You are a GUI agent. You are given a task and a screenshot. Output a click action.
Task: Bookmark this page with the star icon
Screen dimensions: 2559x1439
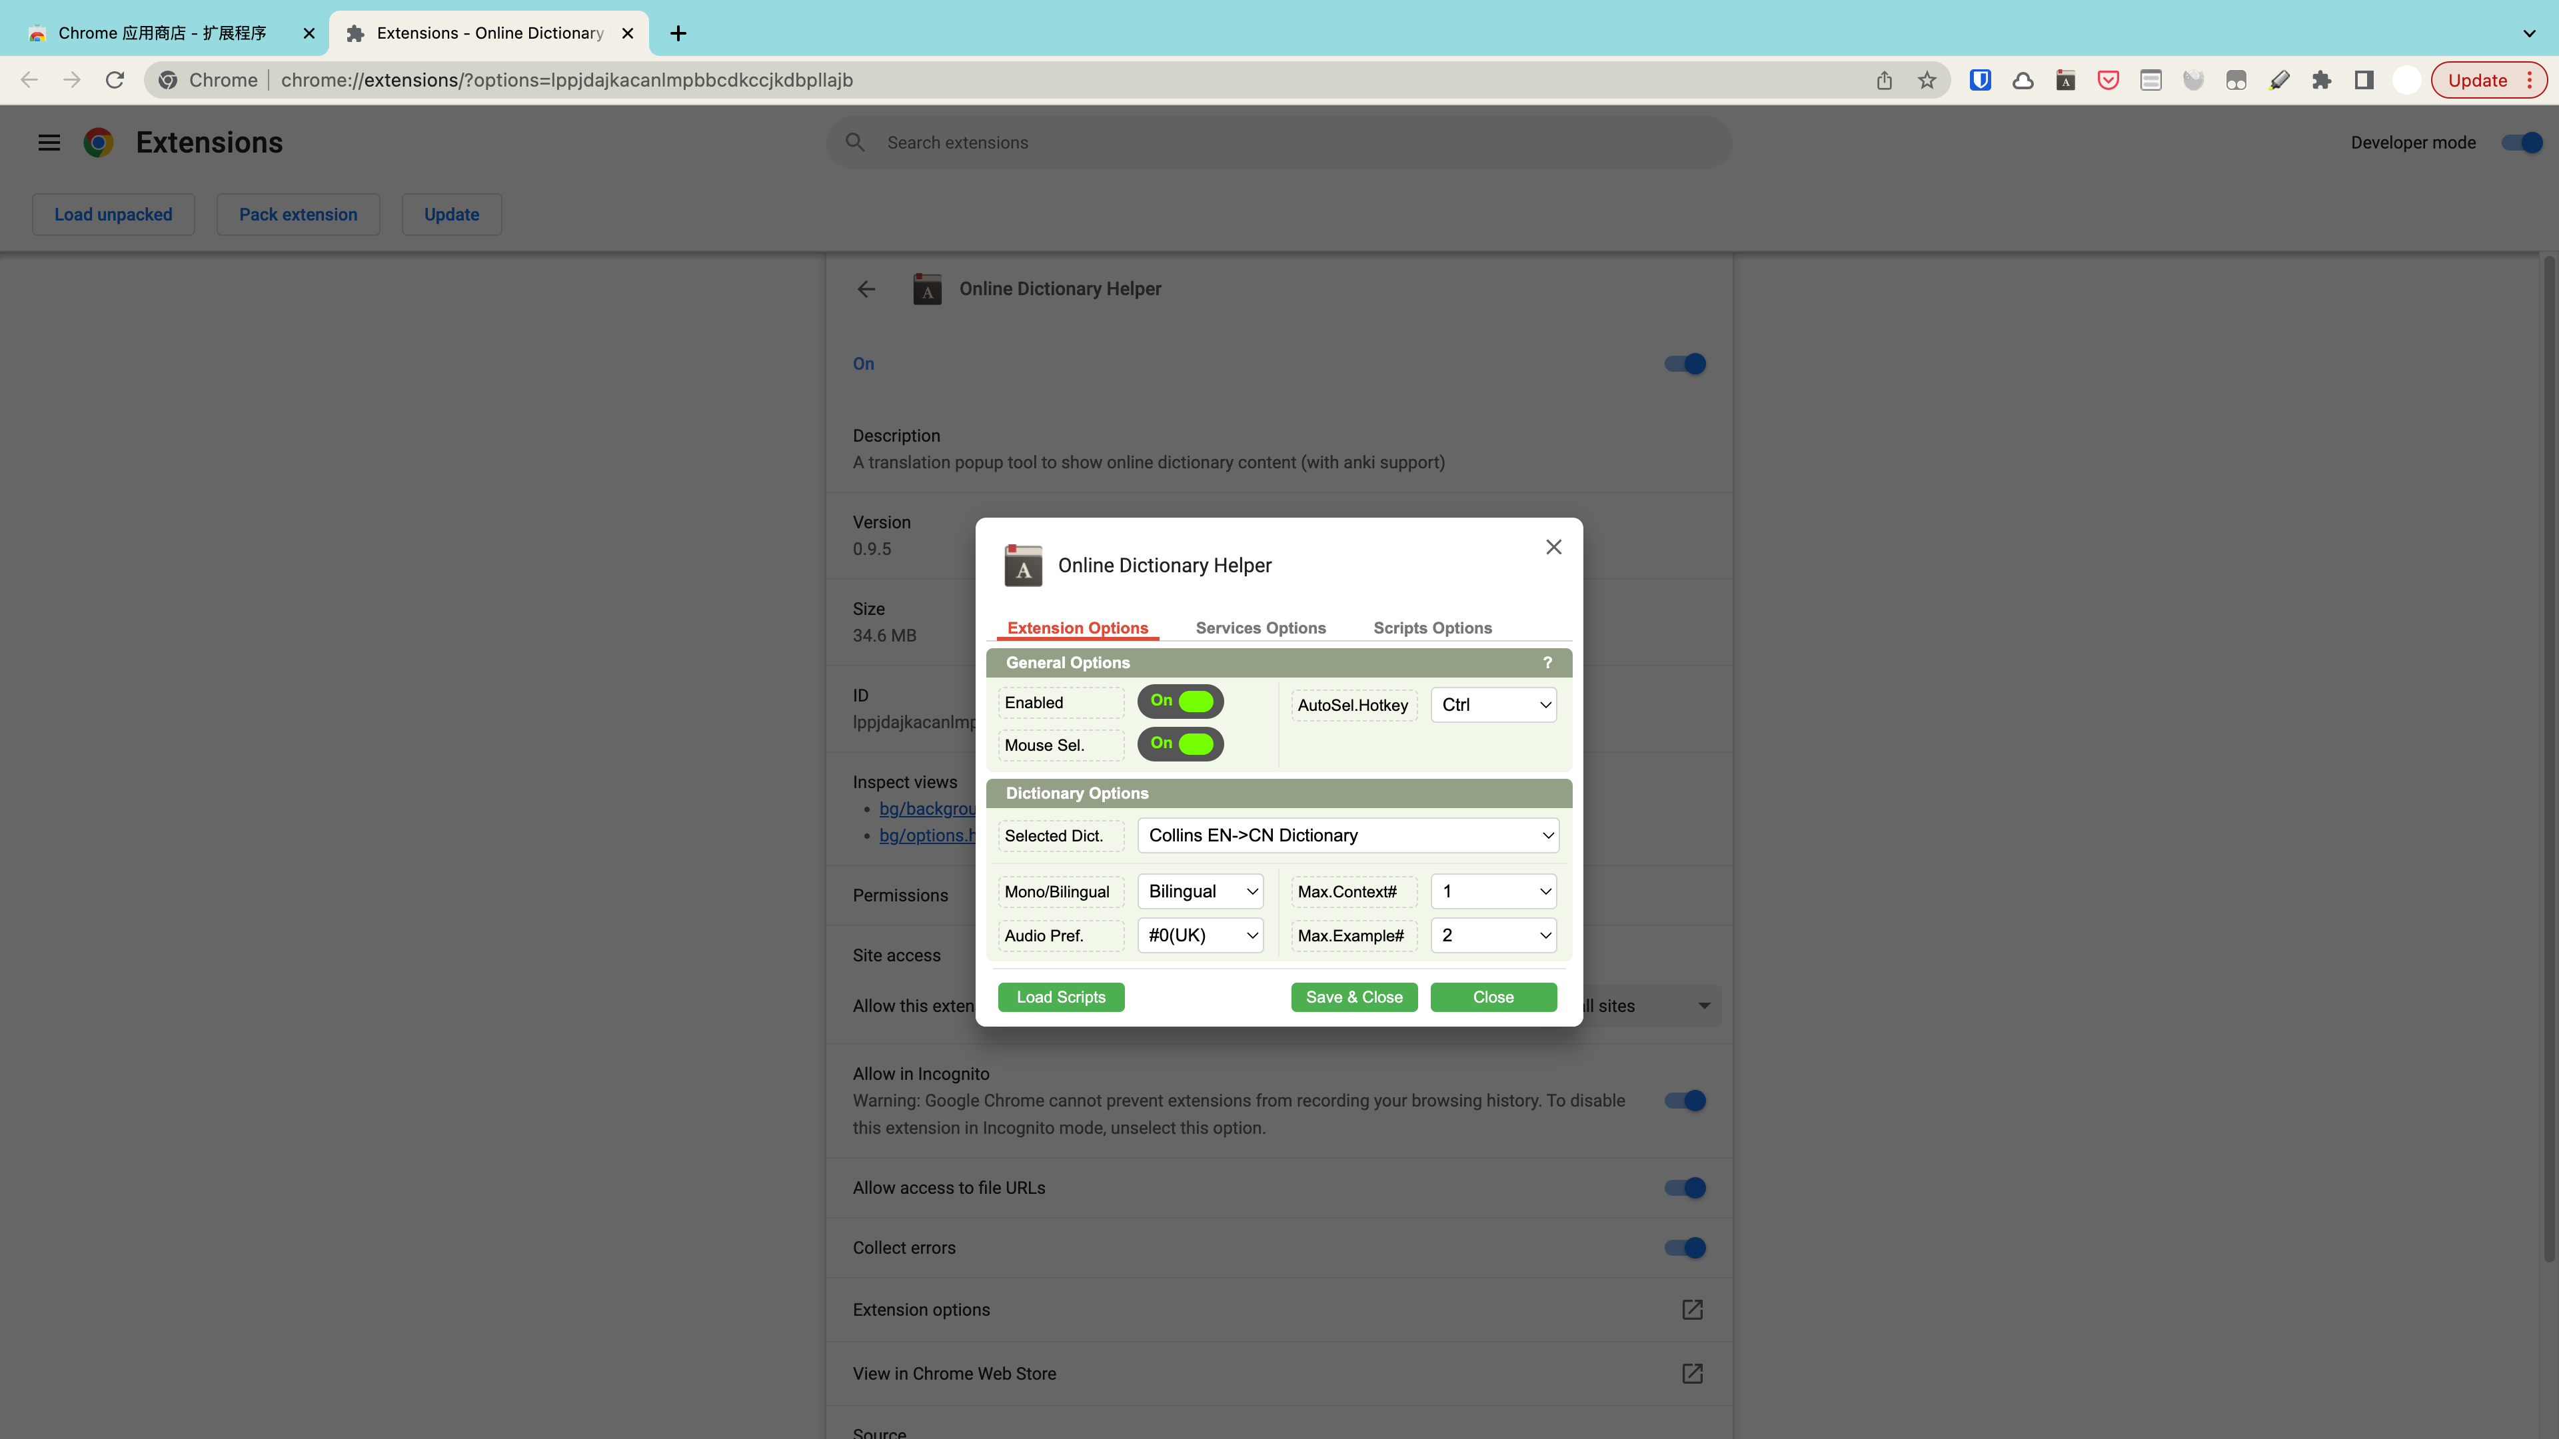(x=1927, y=81)
